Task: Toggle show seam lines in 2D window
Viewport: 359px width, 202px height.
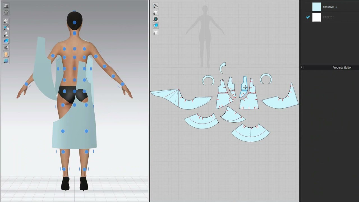Action: point(155,6)
